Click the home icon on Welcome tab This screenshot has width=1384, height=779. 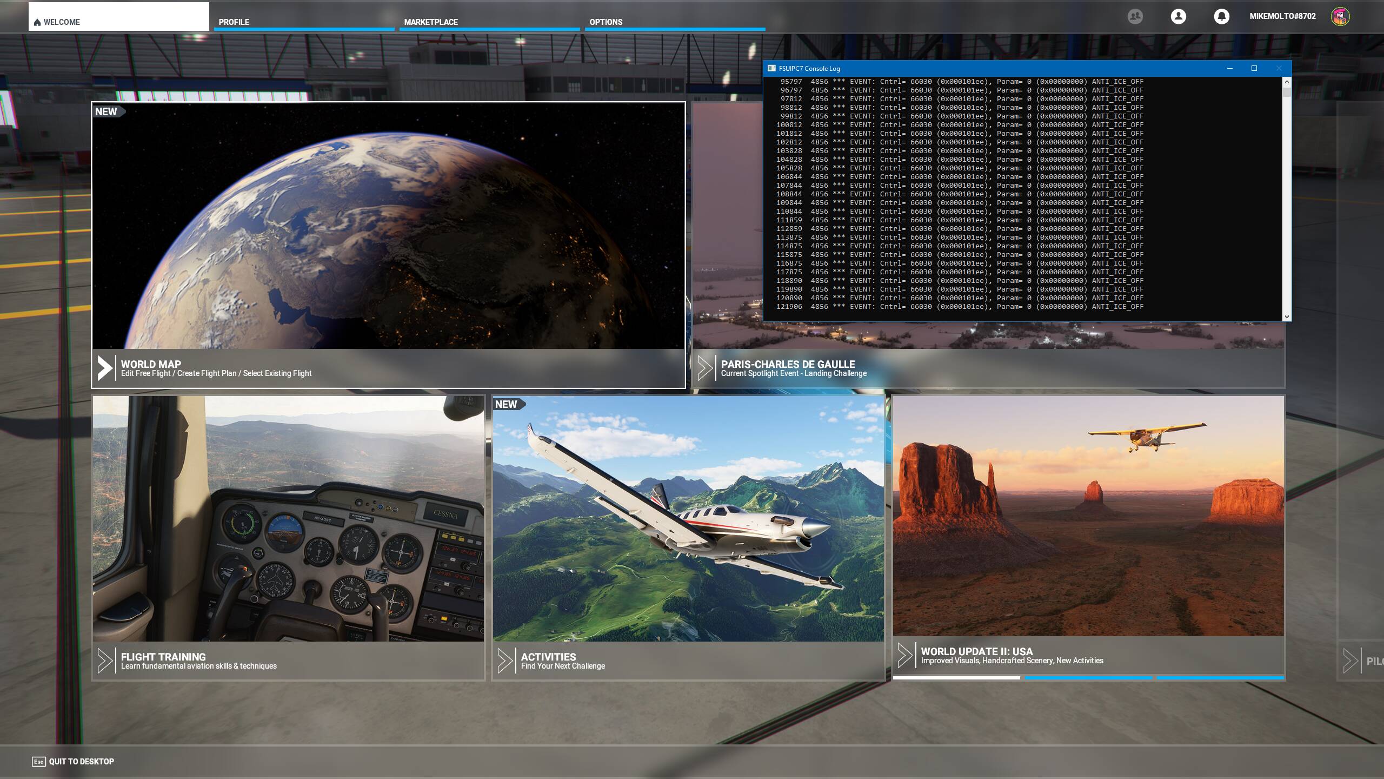point(37,22)
